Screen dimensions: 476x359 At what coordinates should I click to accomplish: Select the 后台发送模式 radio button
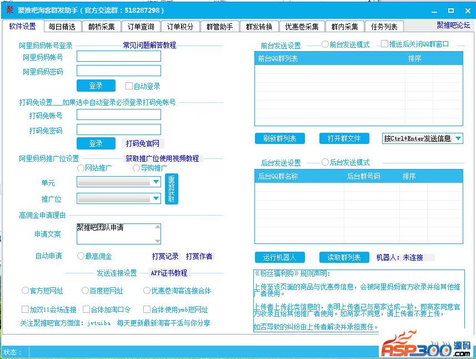pyautogui.click(x=325, y=162)
